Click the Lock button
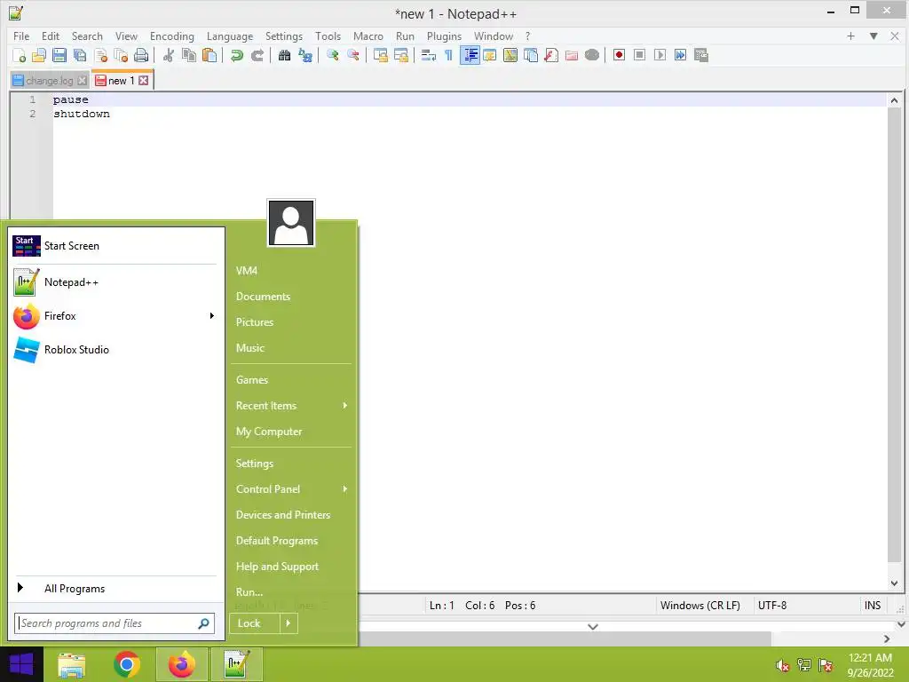 255,623
